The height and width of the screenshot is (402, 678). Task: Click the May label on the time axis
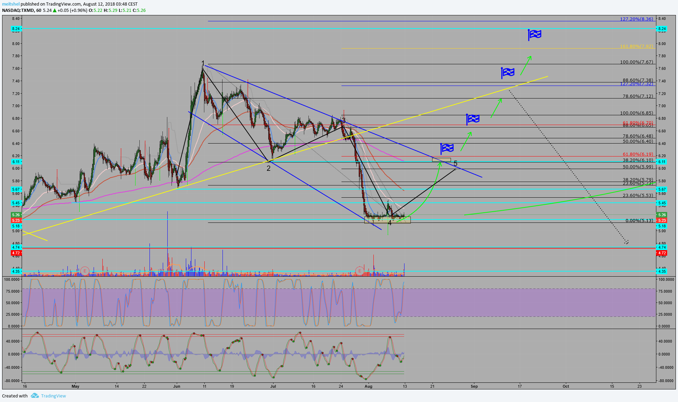click(x=75, y=386)
